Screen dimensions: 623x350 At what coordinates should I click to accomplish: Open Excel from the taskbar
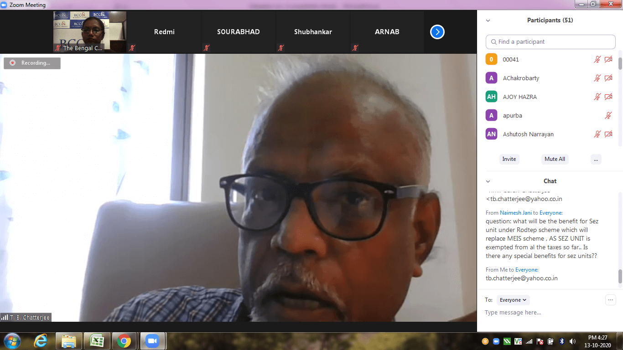(97, 341)
